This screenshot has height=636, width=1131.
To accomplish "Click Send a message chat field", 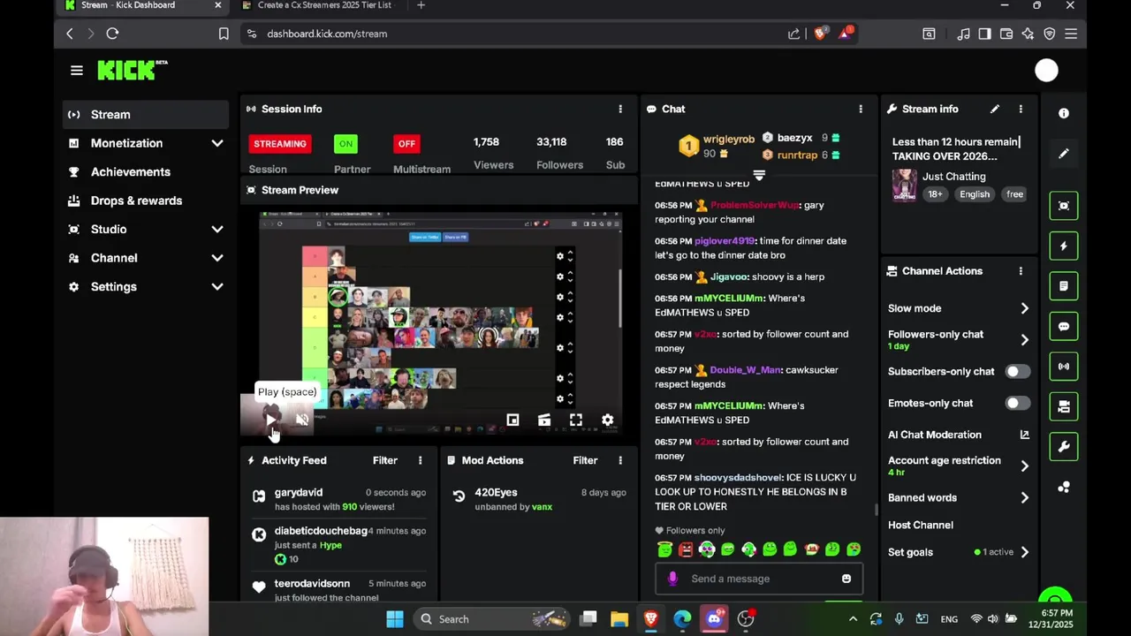I will click(758, 579).
